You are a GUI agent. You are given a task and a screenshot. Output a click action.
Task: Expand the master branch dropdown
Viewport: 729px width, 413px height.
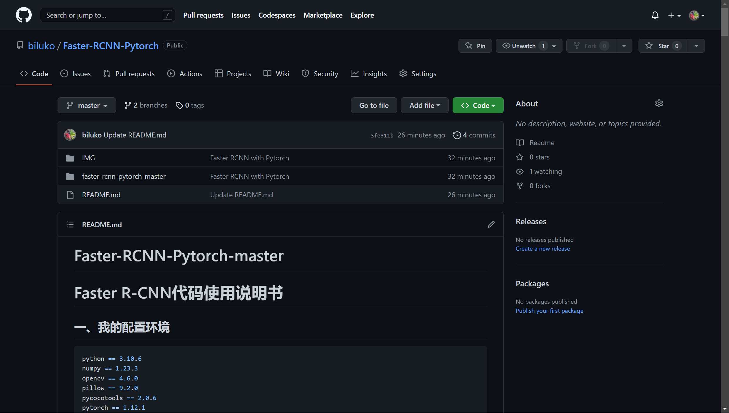pos(87,106)
